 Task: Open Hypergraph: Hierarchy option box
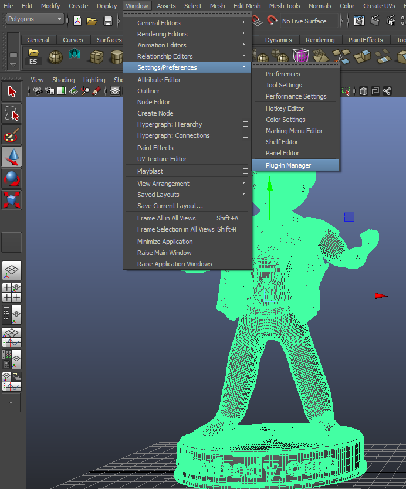(246, 124)
